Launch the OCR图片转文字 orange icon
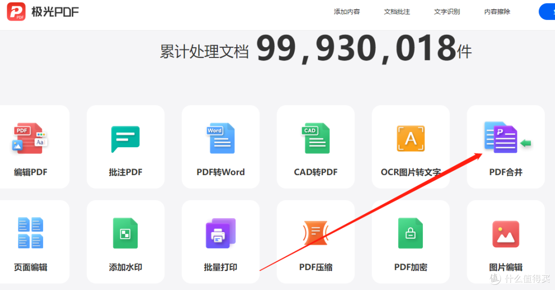Screen dimensions: 555x290 (411, 138)
